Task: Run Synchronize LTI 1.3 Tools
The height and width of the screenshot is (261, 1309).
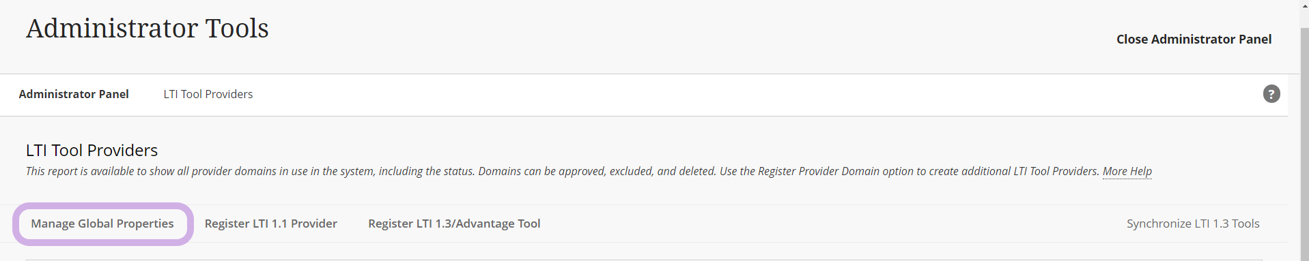Action: (x=1193, y=224)
